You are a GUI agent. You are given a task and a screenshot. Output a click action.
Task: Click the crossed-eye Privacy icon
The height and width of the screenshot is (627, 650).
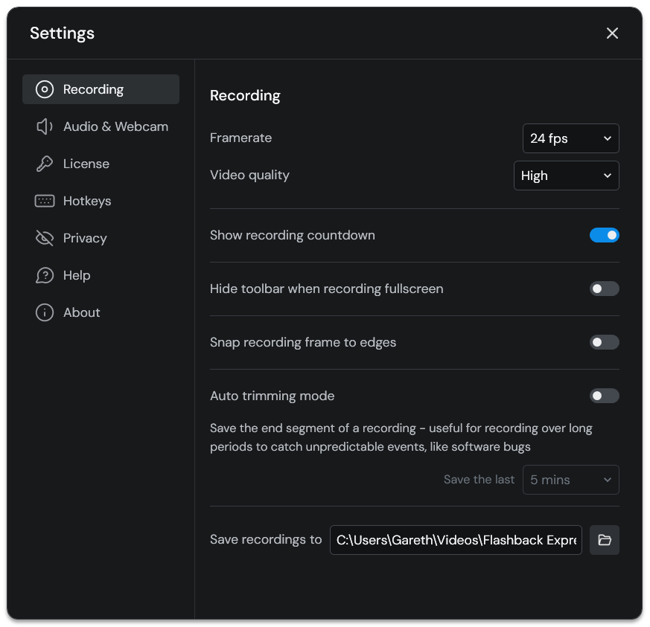point(45,238)
